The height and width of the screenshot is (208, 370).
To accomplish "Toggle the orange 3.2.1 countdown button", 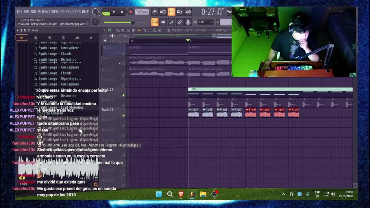I will point(171,12).
